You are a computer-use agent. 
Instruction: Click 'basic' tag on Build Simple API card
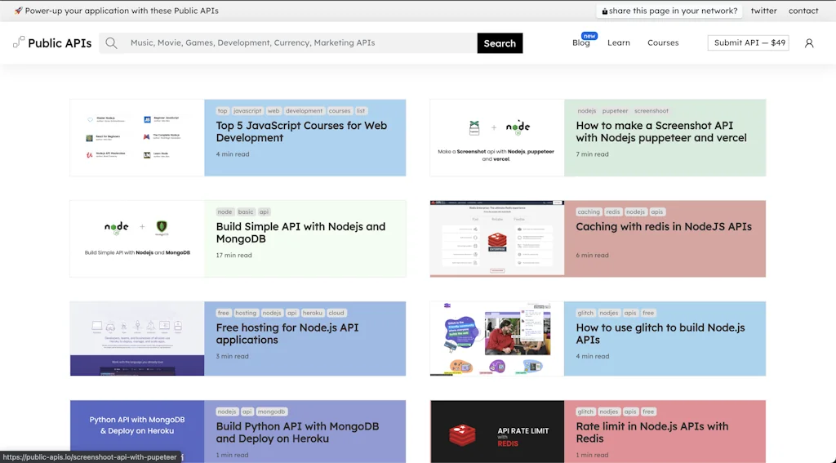pos(246,211)
